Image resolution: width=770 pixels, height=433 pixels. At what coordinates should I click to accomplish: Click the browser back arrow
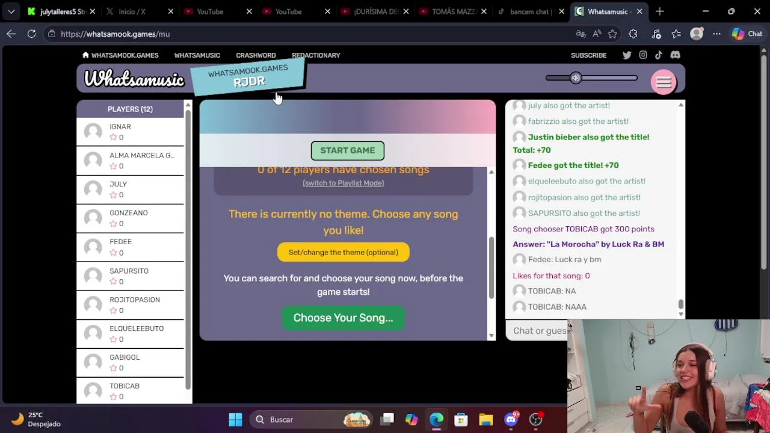point(11,34)
